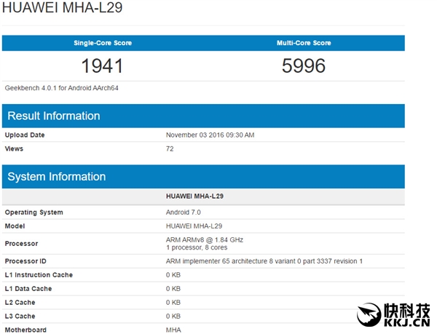Click the L1 Instruction Cache label
The width and height of the screenshot is (437, 334).
pyautogui.click(x=39, y=275)
